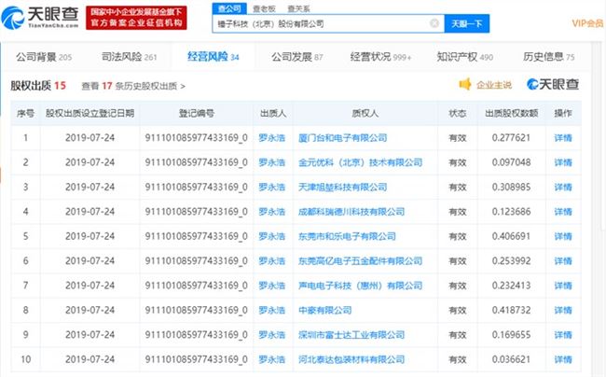Click 详情 for row 4 (0.123686)
Image resolution: width=606 pixels, height=377 pixels.
(563, 212)
